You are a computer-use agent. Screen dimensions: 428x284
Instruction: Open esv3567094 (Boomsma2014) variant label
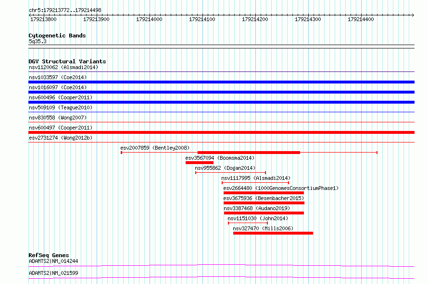(x=220, y=158)
